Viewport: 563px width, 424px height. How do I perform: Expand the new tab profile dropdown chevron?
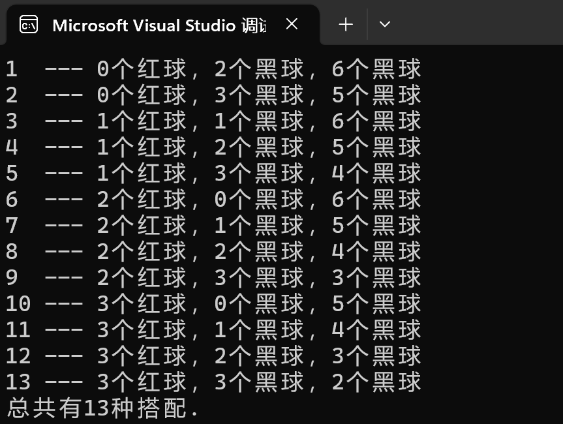[x=384, y=24]
